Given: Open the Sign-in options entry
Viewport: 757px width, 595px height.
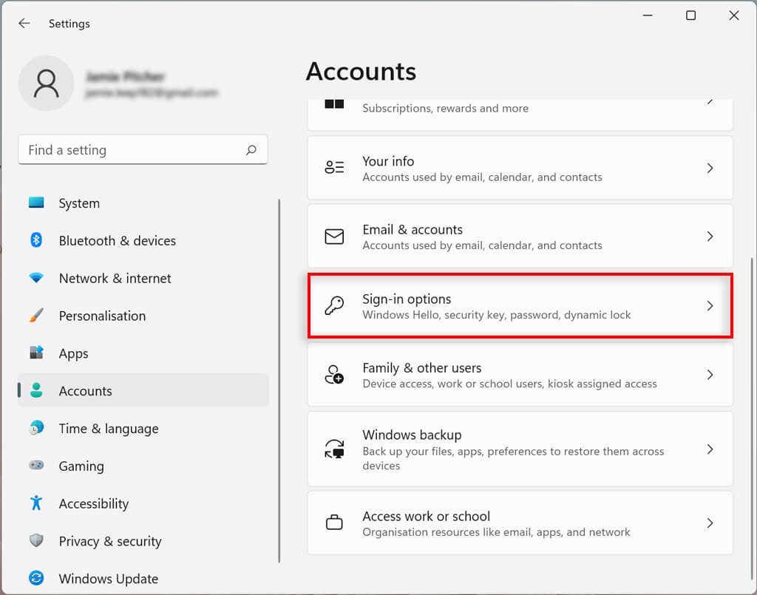Looking at the screenshot, I should [520, 305].
